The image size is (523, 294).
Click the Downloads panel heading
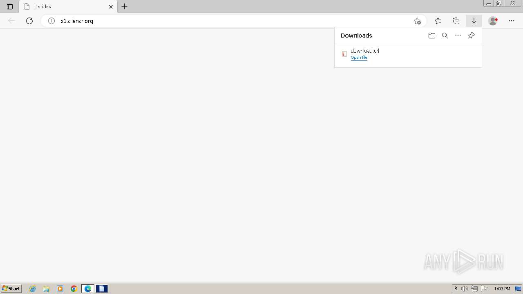[x=356, y=36]
